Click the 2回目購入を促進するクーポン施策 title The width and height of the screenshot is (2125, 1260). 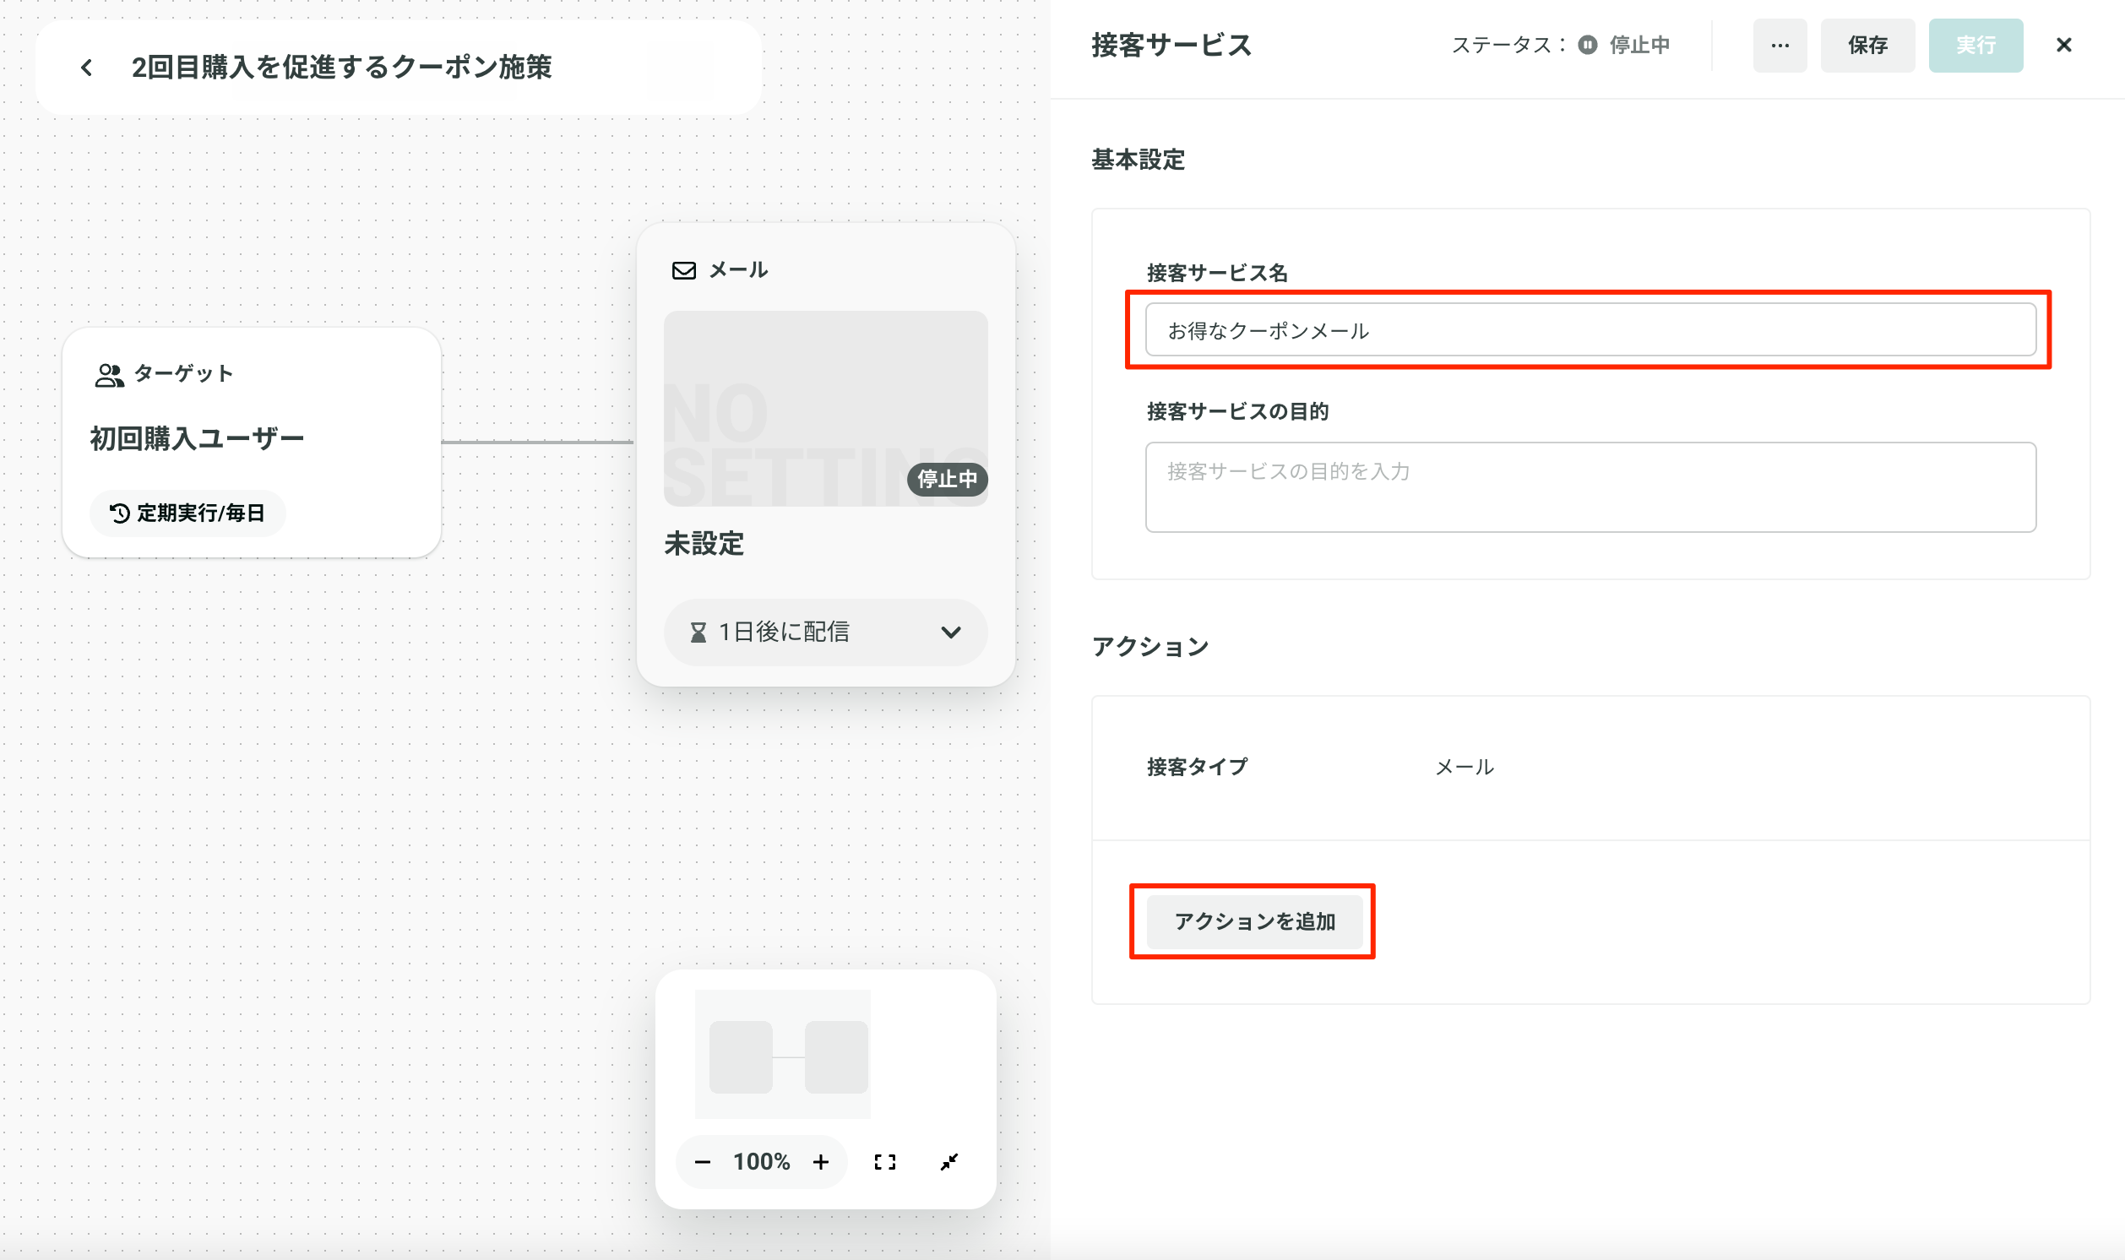pos(341,67)
